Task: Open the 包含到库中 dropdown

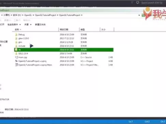Action: (x=14, y=25)
